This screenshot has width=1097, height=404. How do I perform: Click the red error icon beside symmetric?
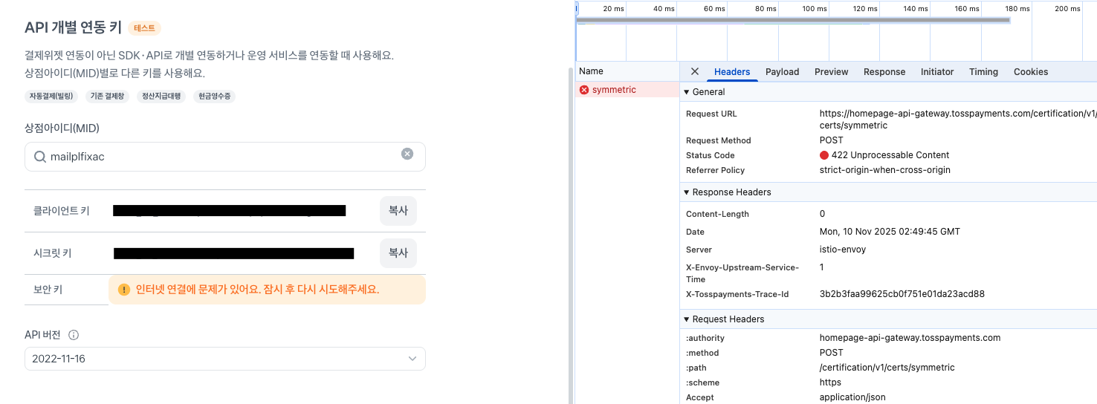pyautogui.click(x=584, y=90)
